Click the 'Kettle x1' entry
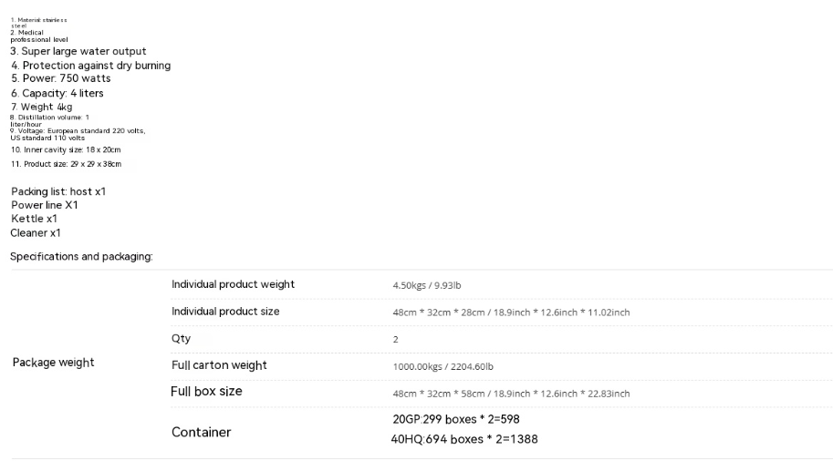 click(34, 219)
